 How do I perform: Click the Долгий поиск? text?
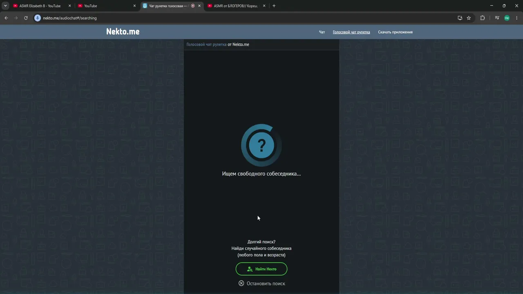[261, 242]
